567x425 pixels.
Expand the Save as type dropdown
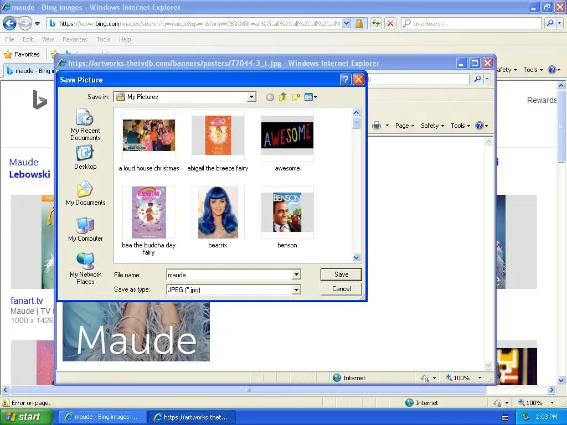pos(296,289)
